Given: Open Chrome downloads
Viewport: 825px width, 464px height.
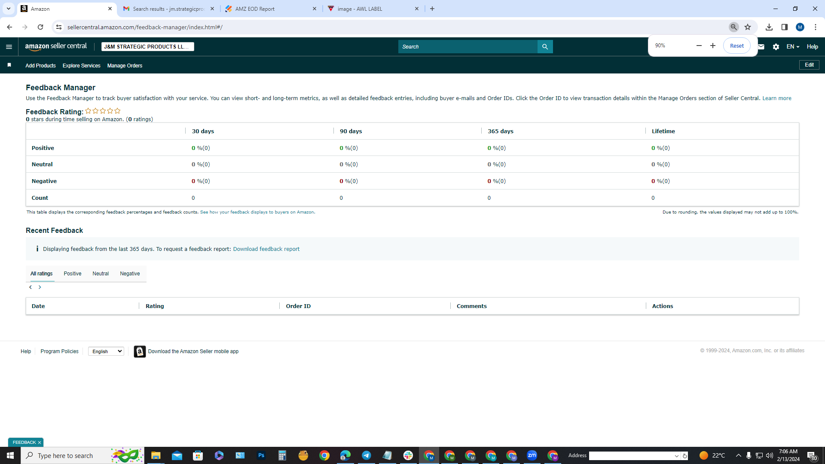Looking at the screenshot, I should pos(769,27).
